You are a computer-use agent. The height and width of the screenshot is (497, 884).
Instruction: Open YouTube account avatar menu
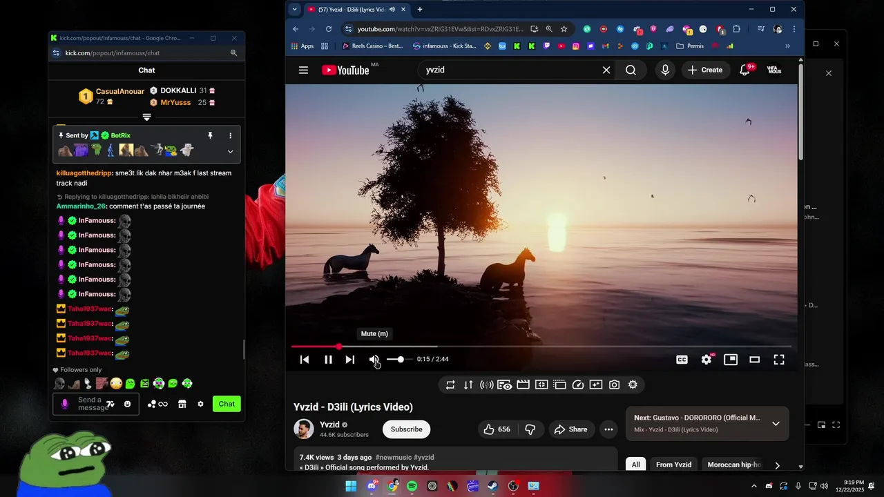pos(774,70)
